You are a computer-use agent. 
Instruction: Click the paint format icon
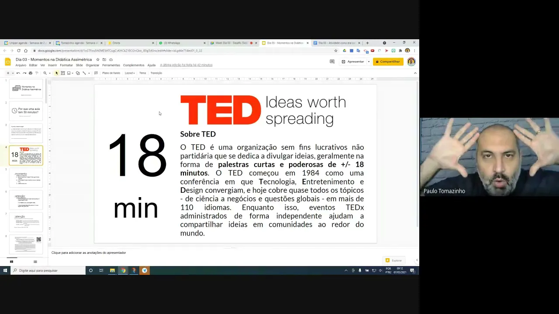pos(36,73)
